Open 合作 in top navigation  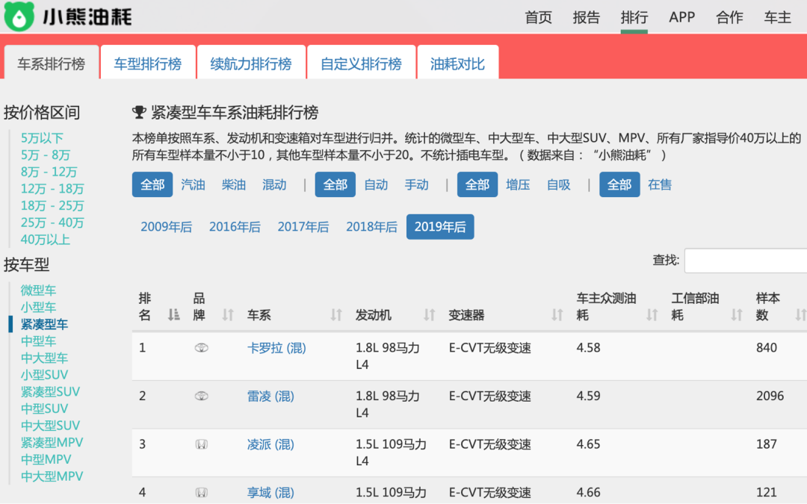(729, 17)
